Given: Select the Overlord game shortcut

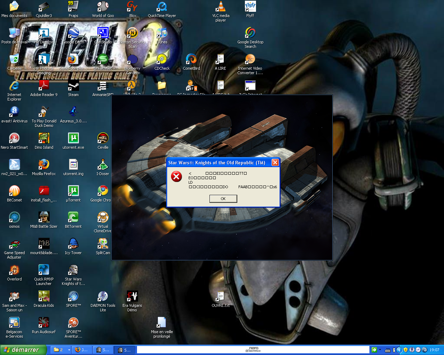Looking at the screenshot, I should (x=14, y=273).
